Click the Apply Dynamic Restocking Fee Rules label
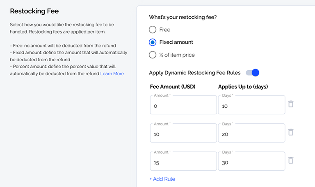The height and width of the screenshot is (187, 315). click(x=195, y=73)
